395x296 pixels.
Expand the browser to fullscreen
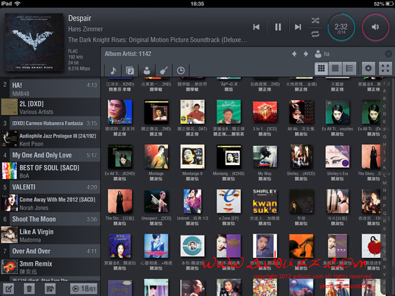click(x=386, y=68)
